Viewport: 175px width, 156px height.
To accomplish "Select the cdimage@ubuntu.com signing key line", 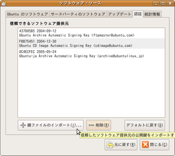I will [76, 46].
